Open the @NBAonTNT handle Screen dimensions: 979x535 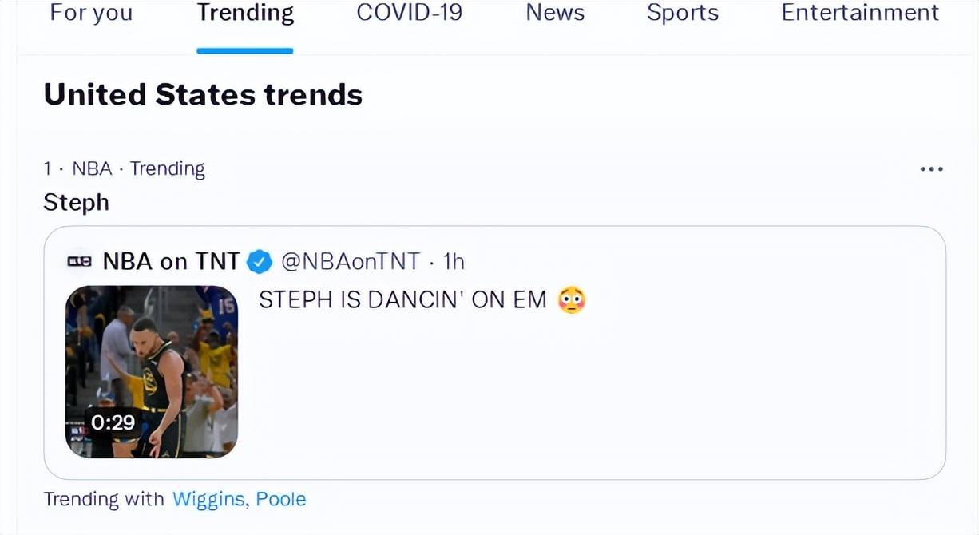click(x=351, y=261)
